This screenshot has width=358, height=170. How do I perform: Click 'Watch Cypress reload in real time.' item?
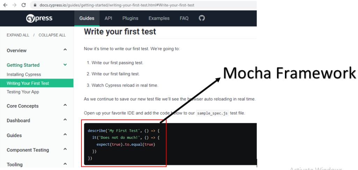125,86
